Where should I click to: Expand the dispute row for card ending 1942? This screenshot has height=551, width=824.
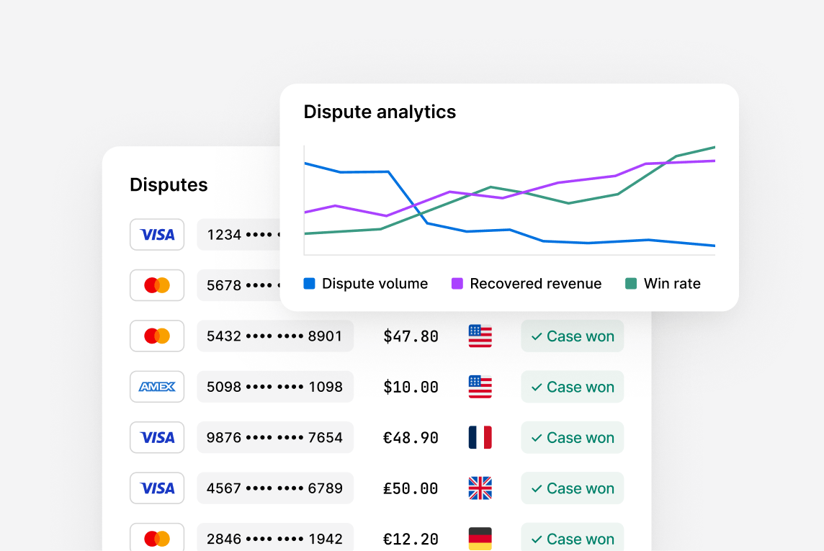275,538
